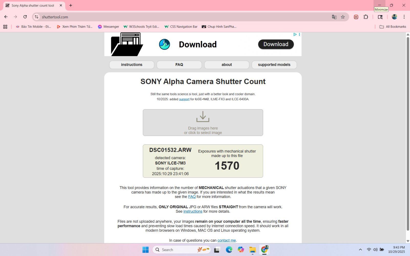
Task: Follow the 'support' link in the notice
Action: pos(184,99)
